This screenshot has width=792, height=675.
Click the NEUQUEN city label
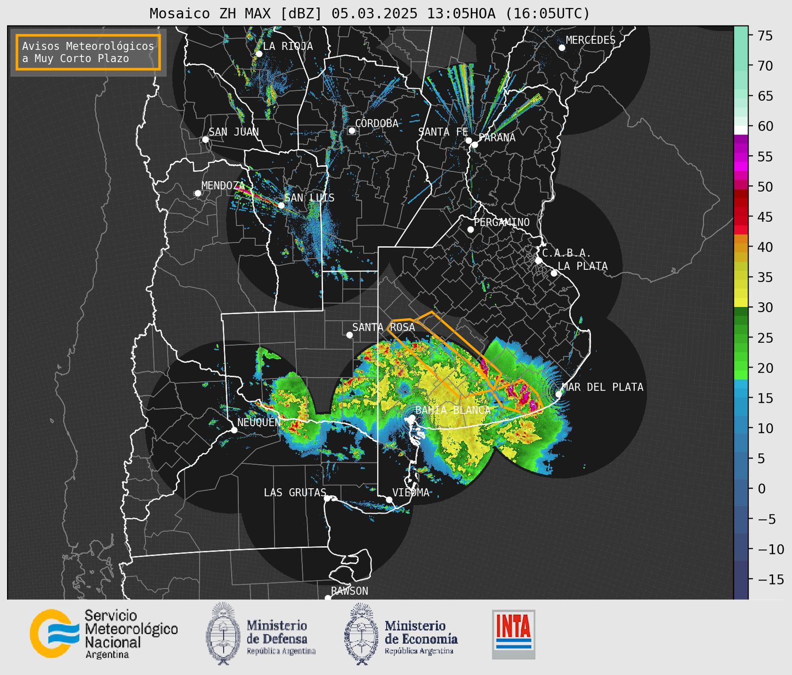click(259, 422)
